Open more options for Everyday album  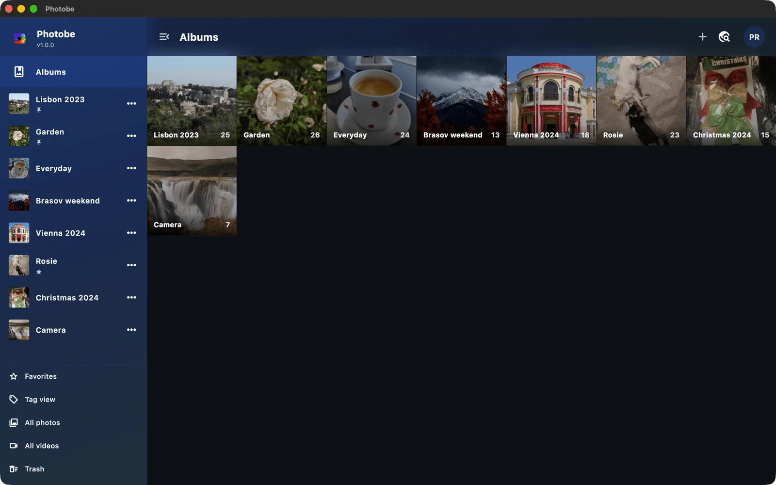click(131, 168)
